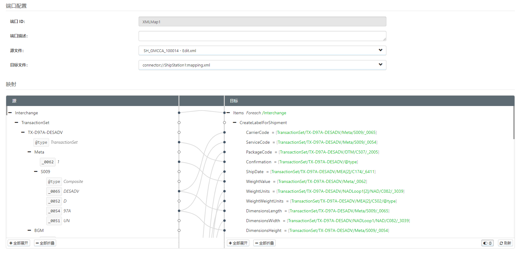Collapse the TransactionSet tree node
The width and height of the screenshot is (521, 254).
click(x=17, y=123)
